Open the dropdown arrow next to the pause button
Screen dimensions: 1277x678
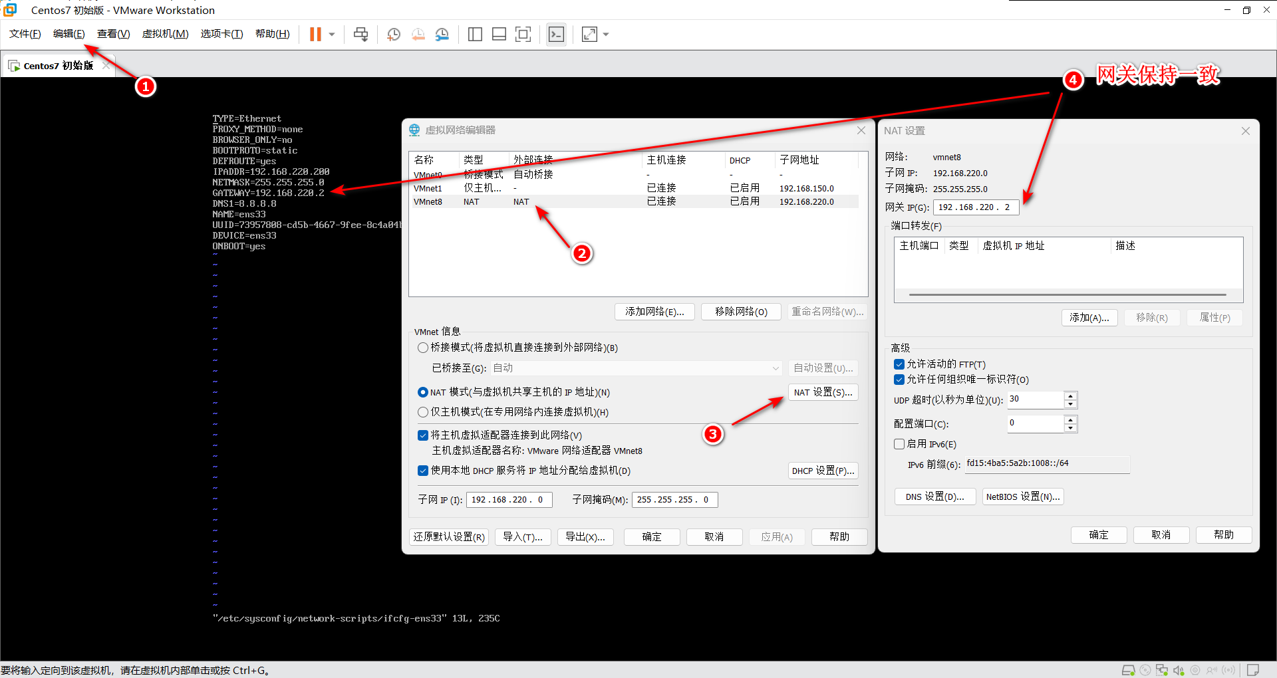(332, 35)
